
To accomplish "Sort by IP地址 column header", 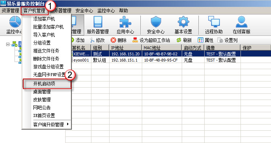I will click(x=126, y=48).
